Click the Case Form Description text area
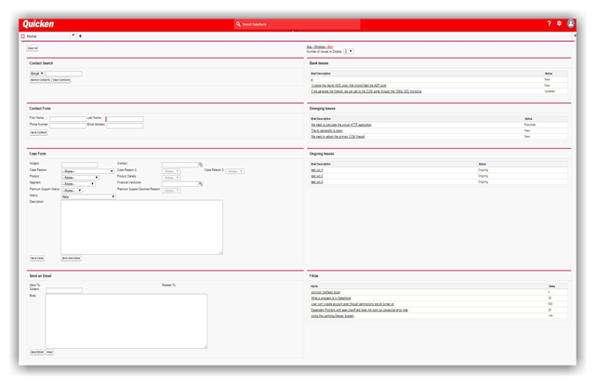Screen dimensions: 596x386 pos(141,226)
